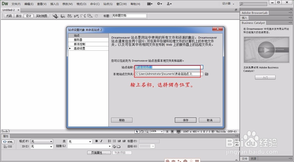Open the File menu
This screenshot has width=294, height=162.
pyautogui.click(x=16, y=4)
